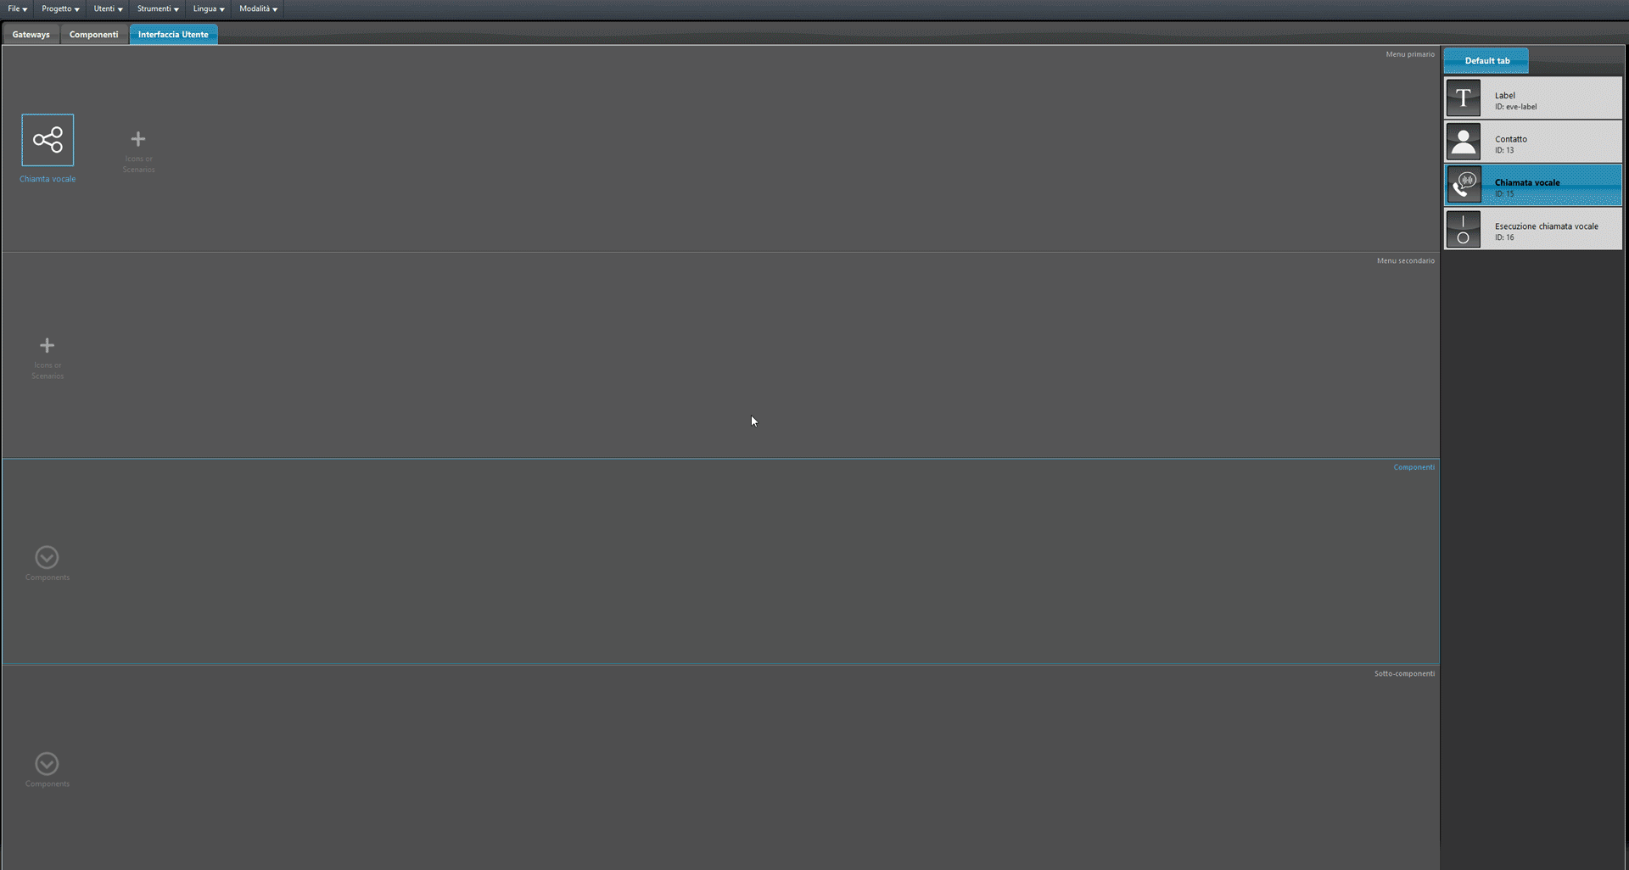Screen dimensions: 1629x870
Task: Select the Chiamata vocale phone icon
Action: tap(1464, 186)
